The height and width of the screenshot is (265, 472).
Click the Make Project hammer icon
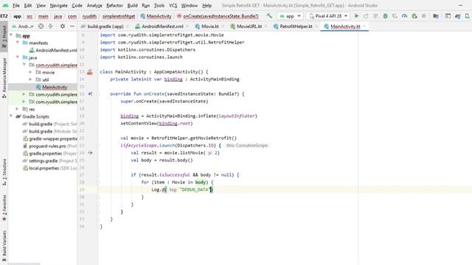[269, 16]
